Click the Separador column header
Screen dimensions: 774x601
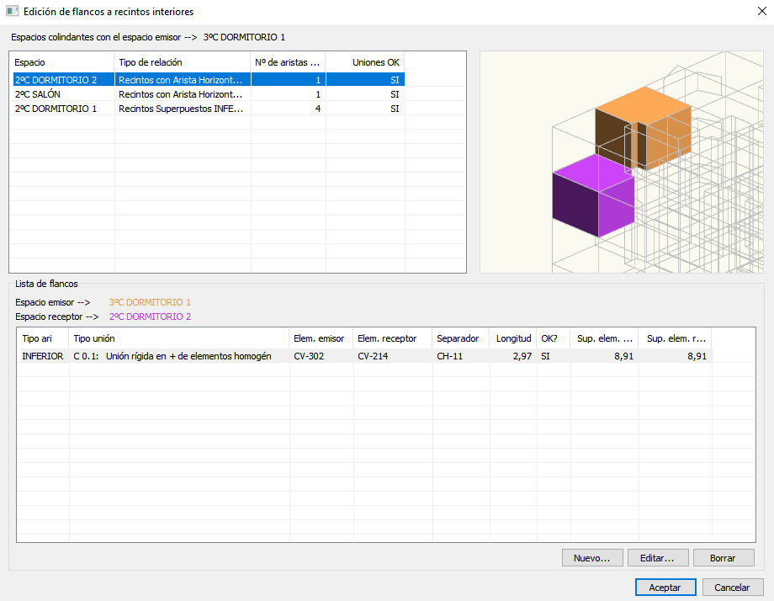click(x=459, y=338)
